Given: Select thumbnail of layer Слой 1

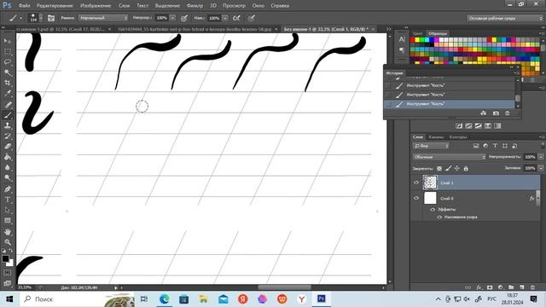Looking at the screenshot, I should click(430, 182).
